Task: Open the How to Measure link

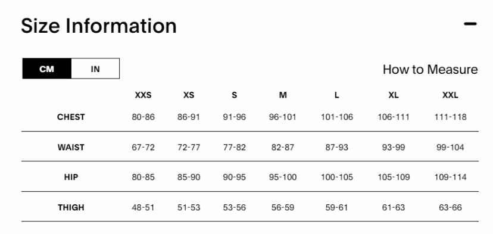Action: pyautogui.click(x=430, y=70)
